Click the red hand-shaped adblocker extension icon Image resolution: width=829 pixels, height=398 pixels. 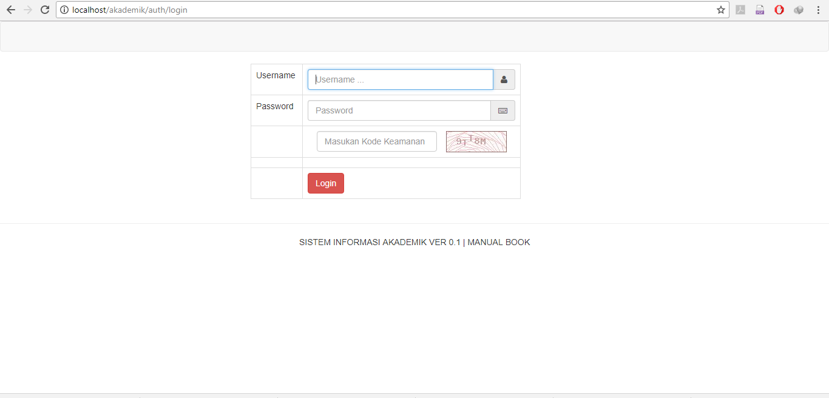pos(779,10)
